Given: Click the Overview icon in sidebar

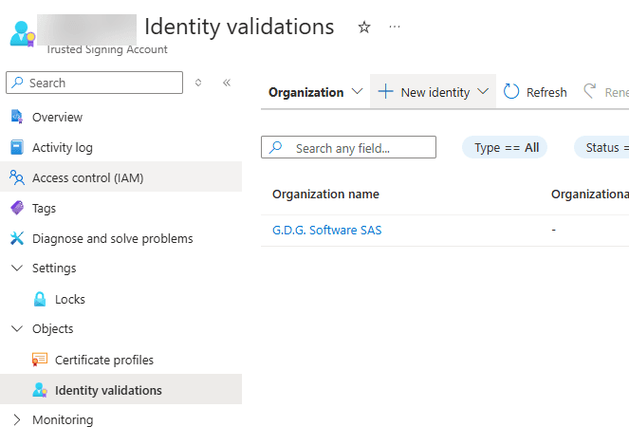Looking at the screenshot, I should click(16, 117).
